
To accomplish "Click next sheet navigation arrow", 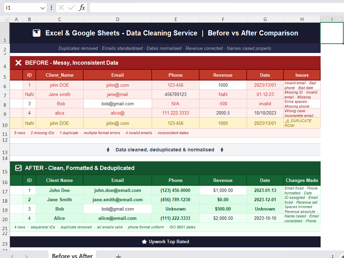I will [26, 256].
